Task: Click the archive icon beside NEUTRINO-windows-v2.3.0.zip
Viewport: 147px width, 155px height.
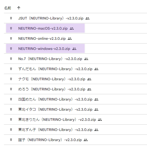Action: tap(11, 49)
